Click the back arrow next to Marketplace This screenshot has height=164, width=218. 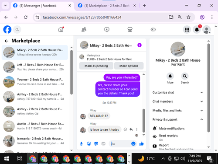7,41
